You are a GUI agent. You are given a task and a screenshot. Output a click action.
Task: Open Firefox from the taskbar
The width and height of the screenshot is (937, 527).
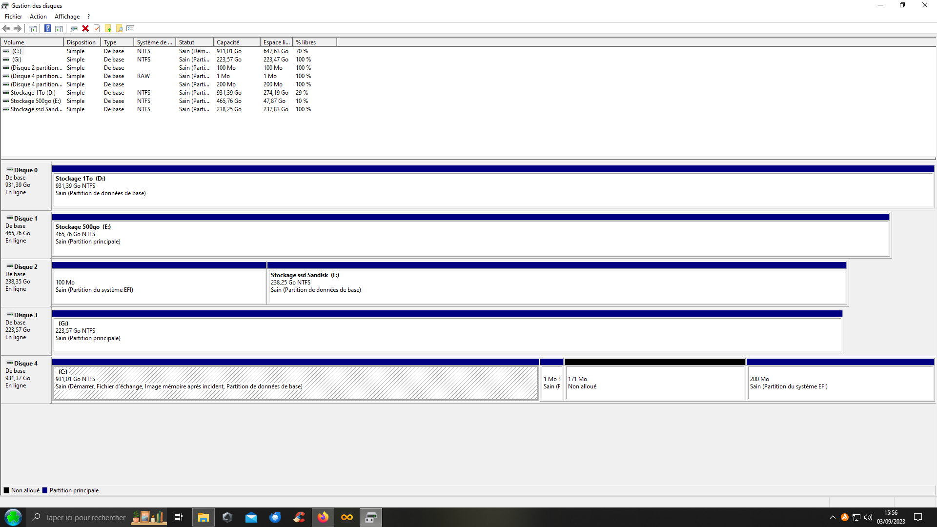tap(323, 517)
